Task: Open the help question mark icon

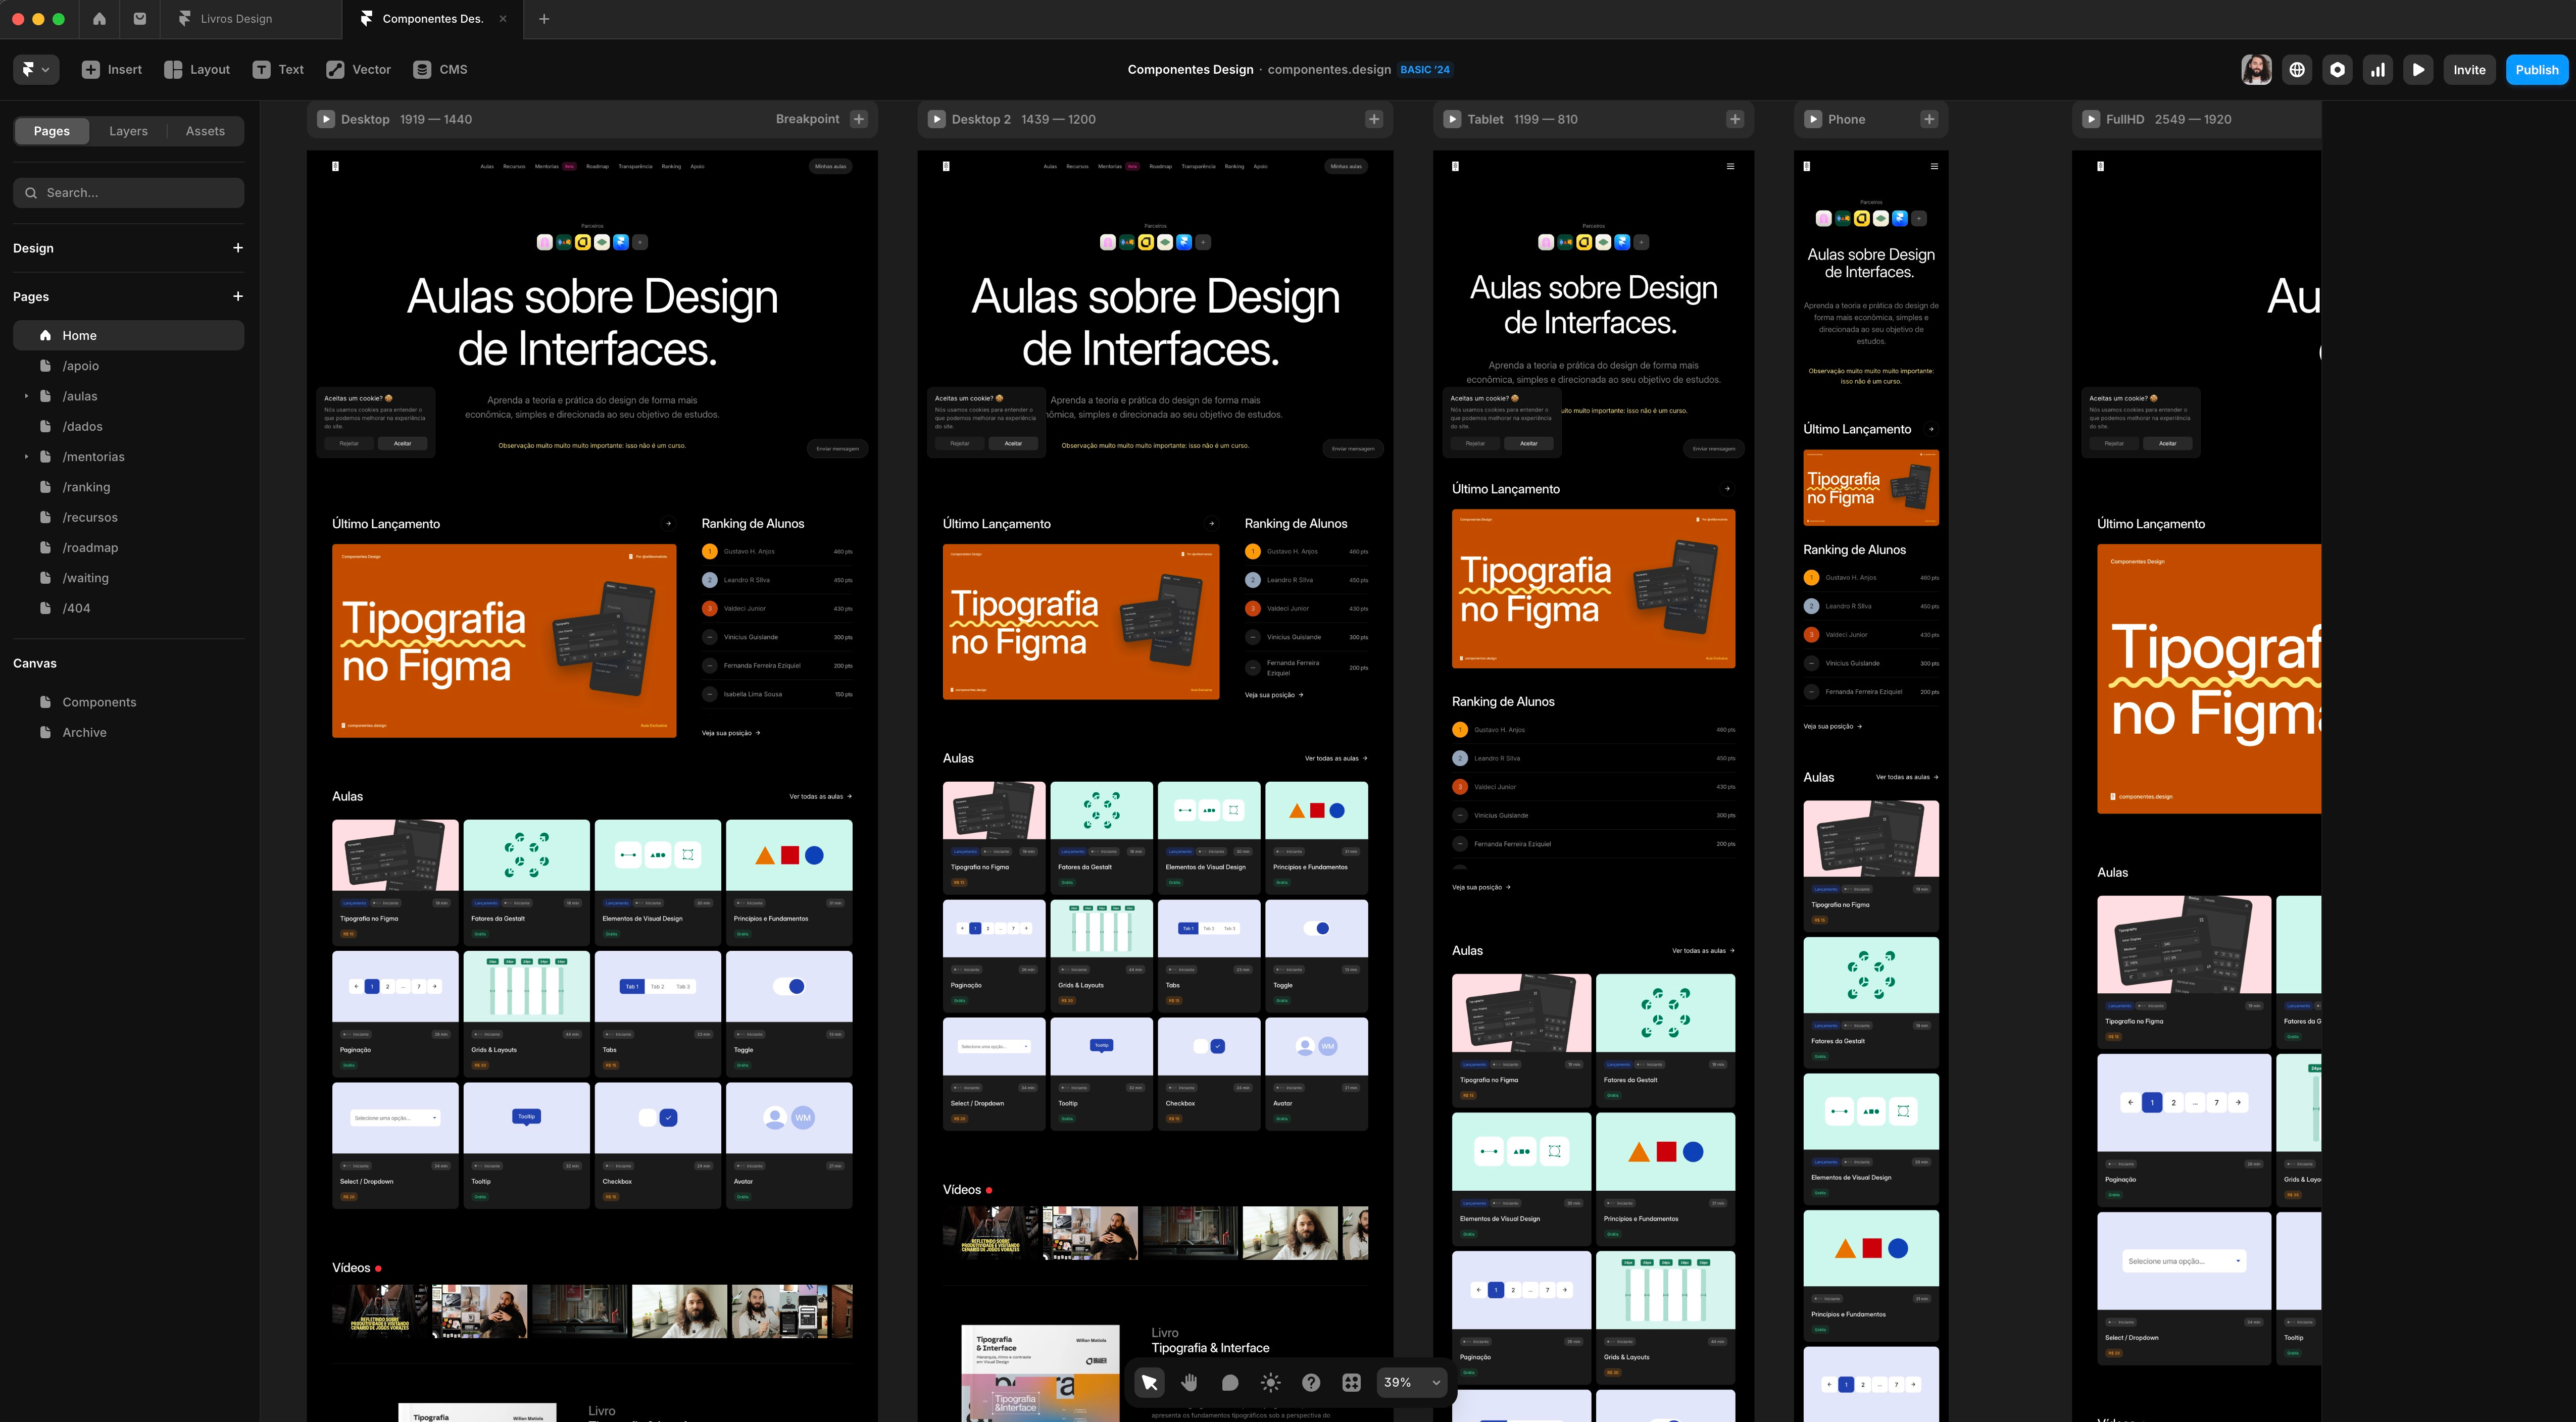Action: (1310, 1382)
